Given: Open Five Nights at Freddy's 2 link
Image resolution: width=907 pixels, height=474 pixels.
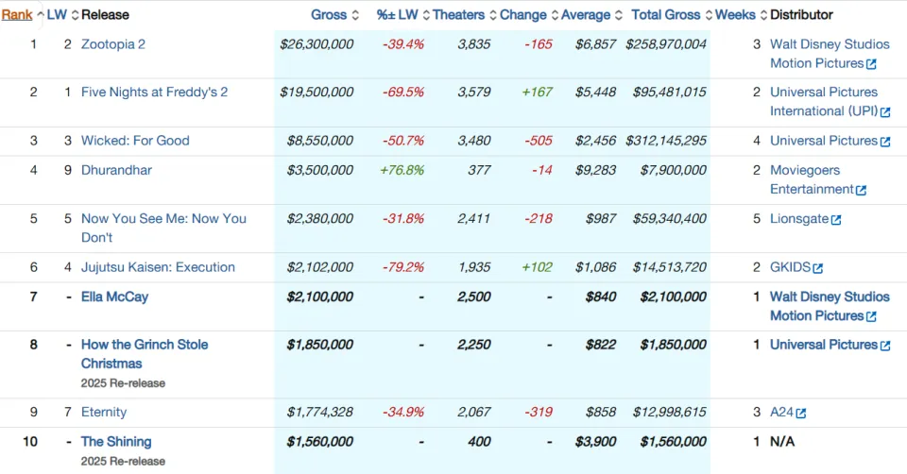Looking at the screenshot, I should pos(154,93).
